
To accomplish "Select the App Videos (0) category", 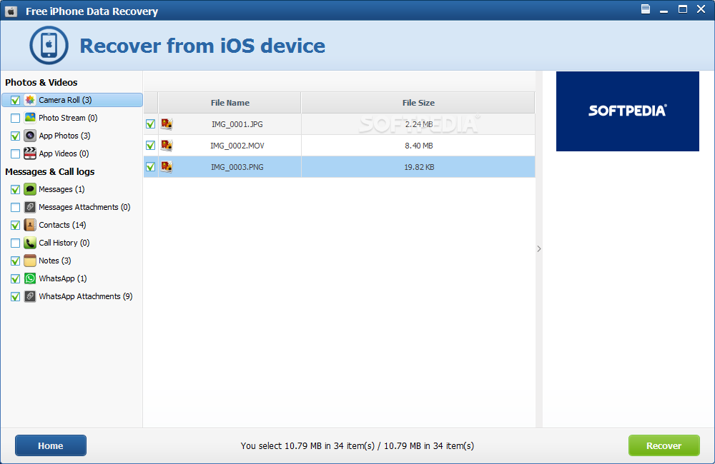I will tap(64, 153).
